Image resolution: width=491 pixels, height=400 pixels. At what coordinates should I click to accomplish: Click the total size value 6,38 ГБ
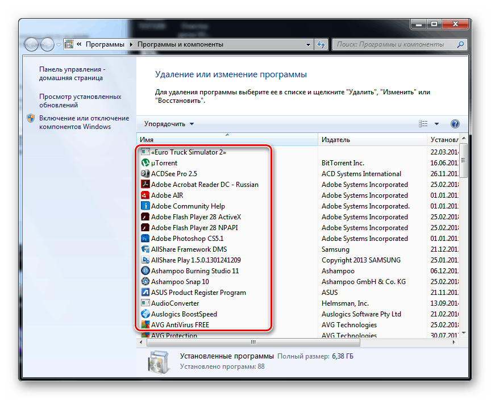click(343, 356)
